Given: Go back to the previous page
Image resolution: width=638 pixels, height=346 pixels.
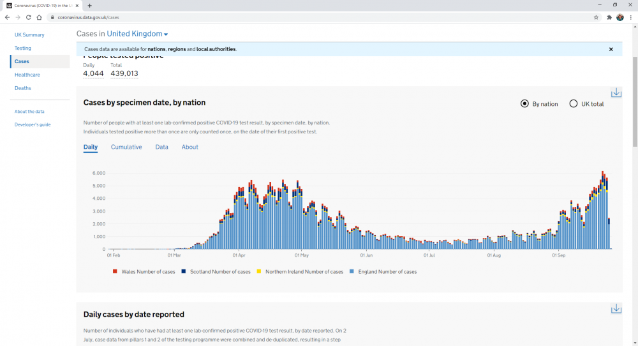Looking at the screenshot, I should pyautogui.click(x=7, y=17).
